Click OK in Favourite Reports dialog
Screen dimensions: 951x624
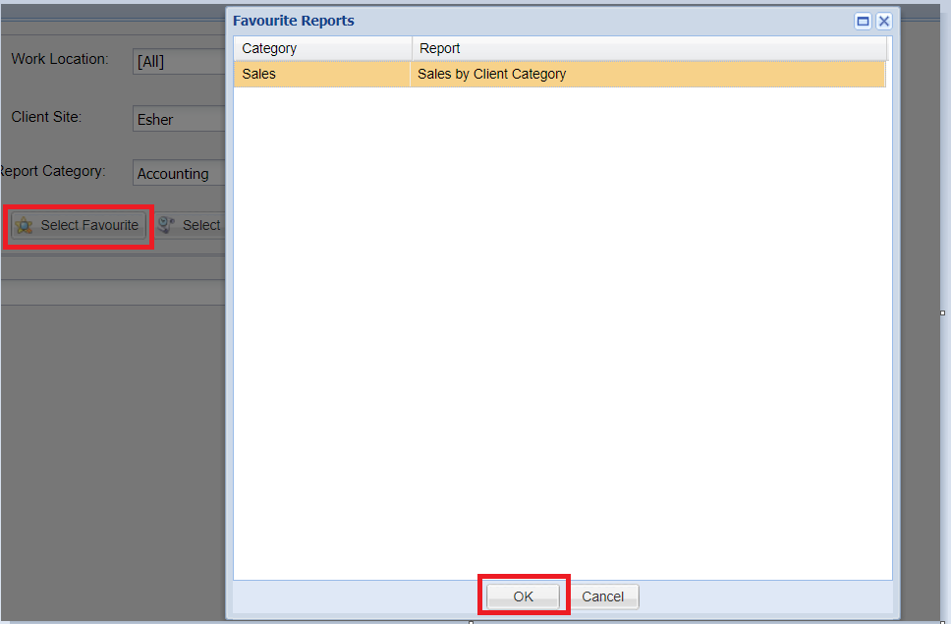523,596
